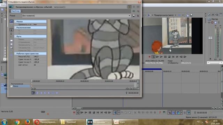Delete keyframe with the minus diamond button
Image resolution: width=223 pixels, height=125 pixels.
[x=57, y=93]
